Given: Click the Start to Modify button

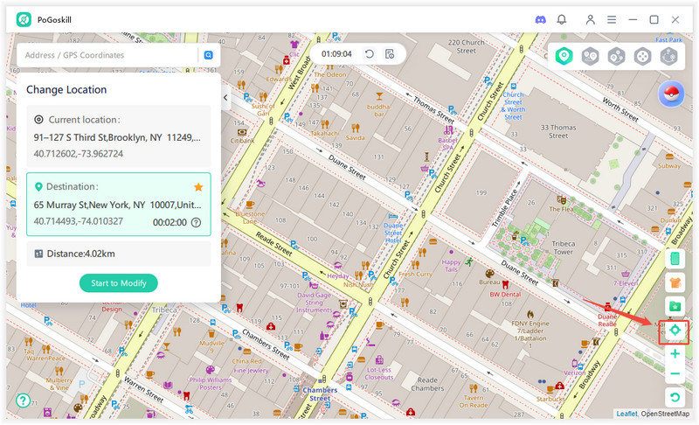Looking at the screenshot, I should tap(119, 282).
